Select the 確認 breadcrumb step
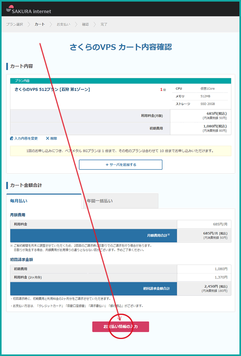Image resolution: width=241 pixels, height=356 pixels. click(x=85, y=24)
